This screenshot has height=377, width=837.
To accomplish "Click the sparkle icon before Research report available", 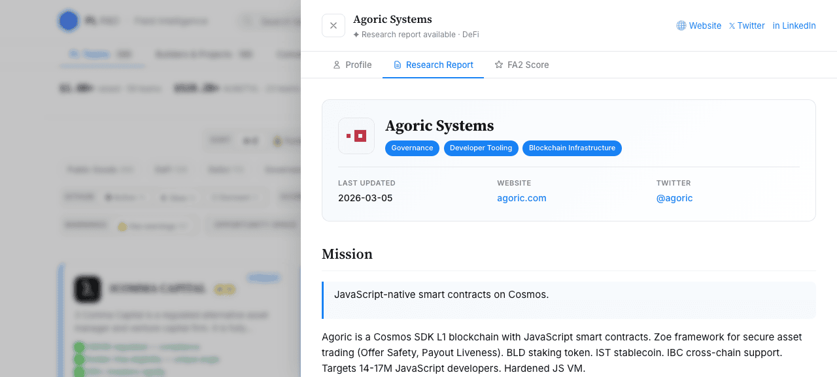I will click(356, 35).
